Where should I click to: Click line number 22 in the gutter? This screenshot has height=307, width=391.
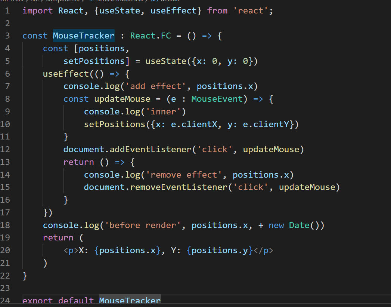tap(5, 276)
